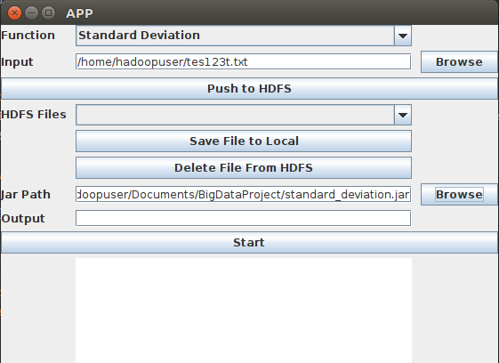Click the HDFS Files label
Viewport: 499px width, 363px height.
coord(34,115)
